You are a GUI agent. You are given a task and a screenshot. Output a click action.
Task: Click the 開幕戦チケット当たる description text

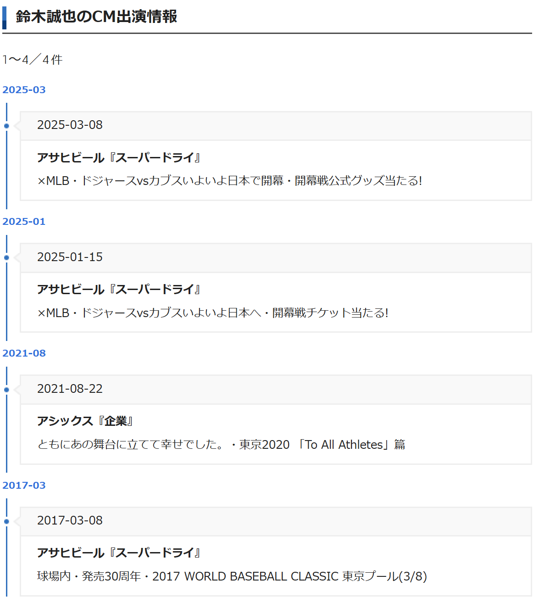pyautogui.click(x=213, y=313)
